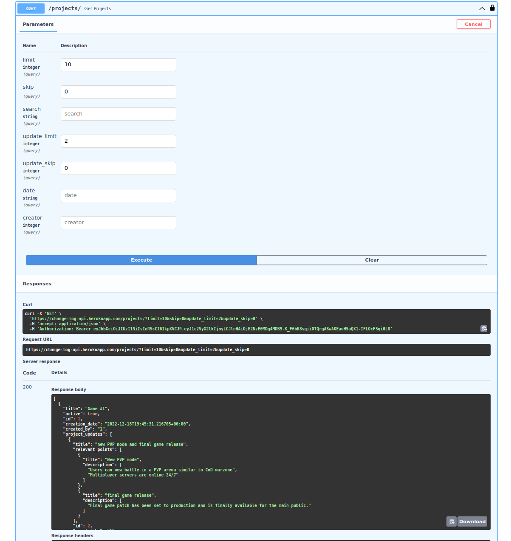
Task: Click the Server response label
Action: coord(42,361)
